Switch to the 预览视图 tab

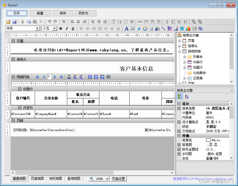coord(55,179)
